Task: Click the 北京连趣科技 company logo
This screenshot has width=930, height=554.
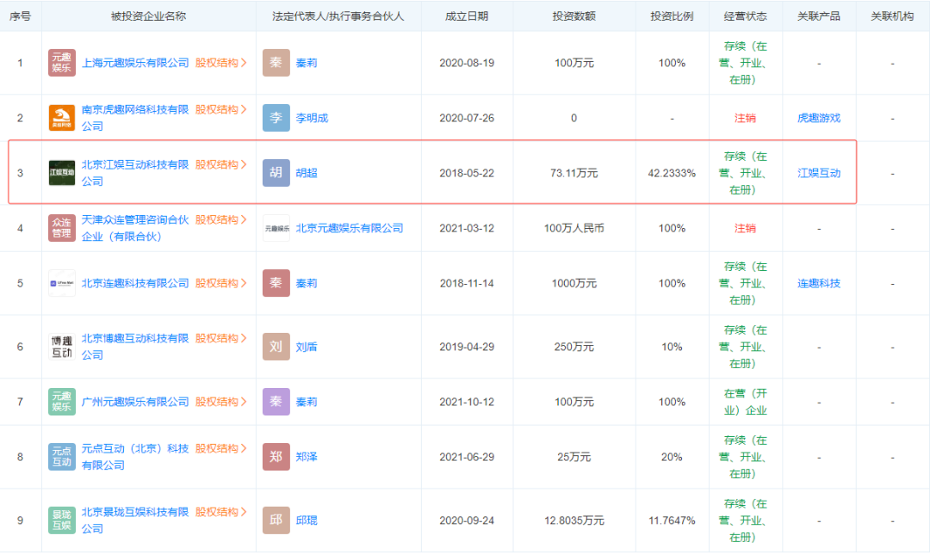Action: [61, 283]
